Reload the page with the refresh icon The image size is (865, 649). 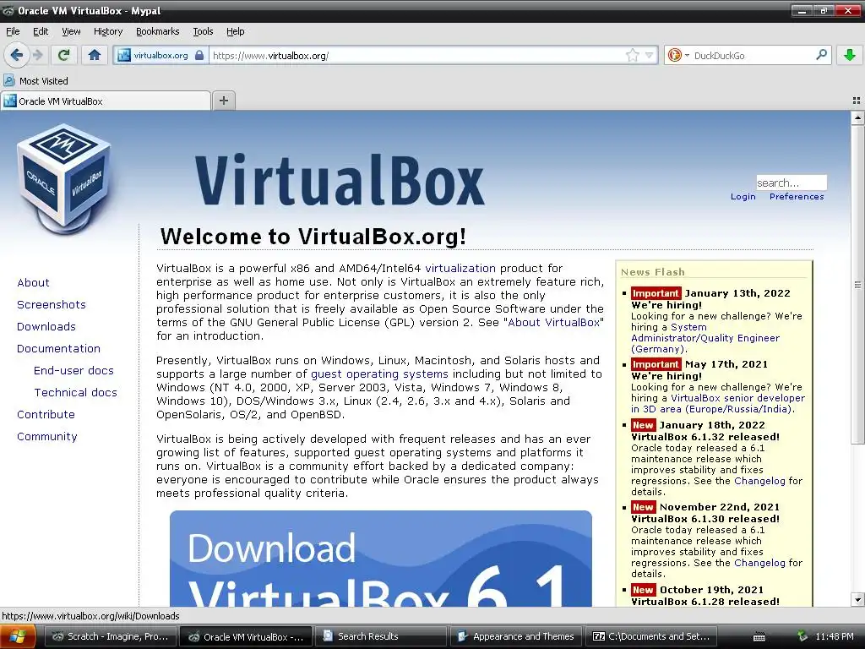point(63,55)
